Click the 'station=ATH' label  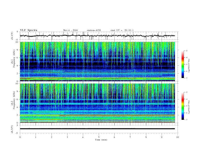click(94, 30)
